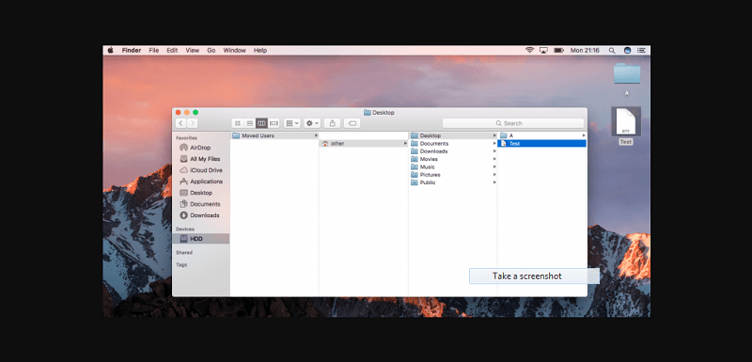Go back with Finder back arrow
This screenshot has height=362, width=752.
click(x=180, y=123)
